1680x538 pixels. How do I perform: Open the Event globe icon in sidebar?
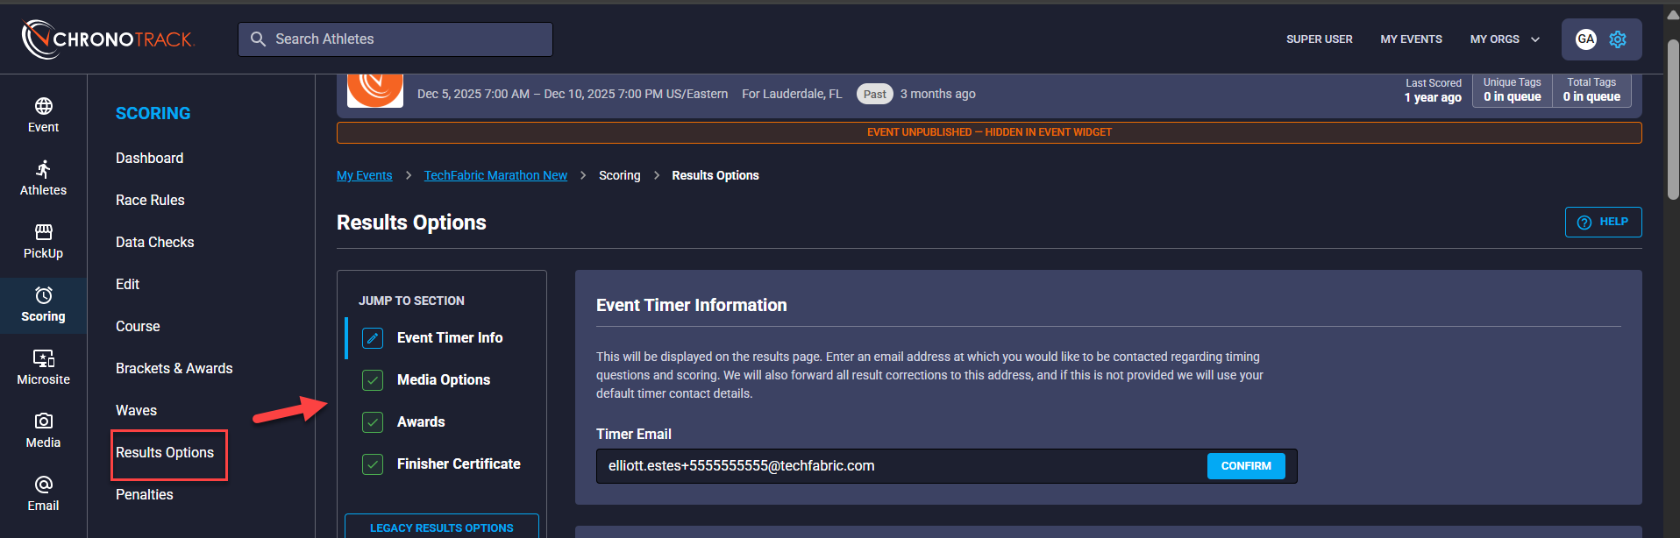click(43, 107)
